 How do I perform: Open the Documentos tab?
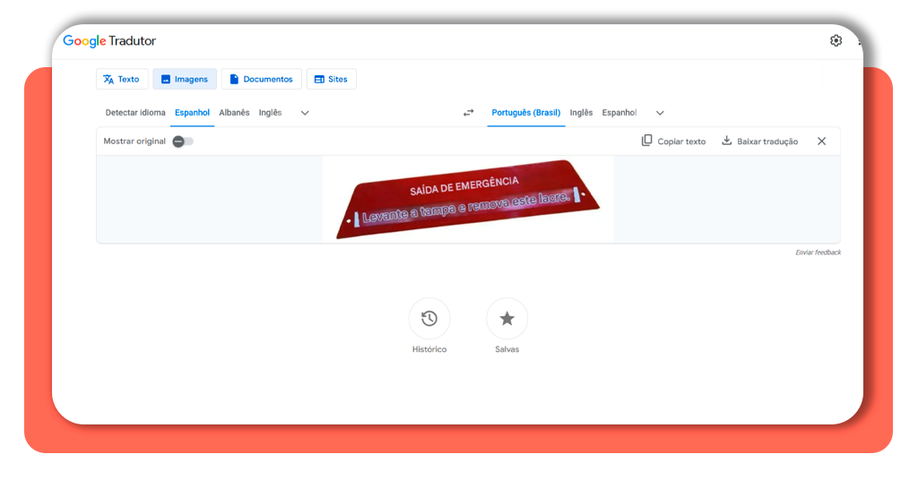(x=261, y=79)
